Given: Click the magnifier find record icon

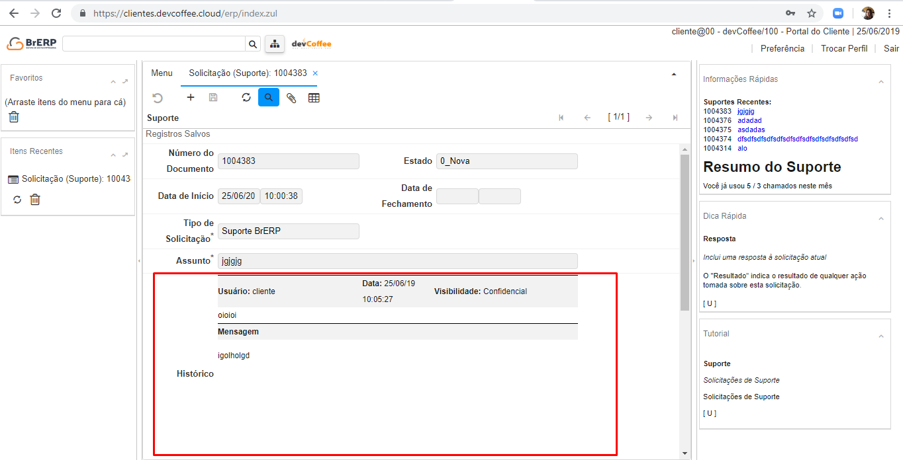Looking at the screenshot, I should (268, 98).
